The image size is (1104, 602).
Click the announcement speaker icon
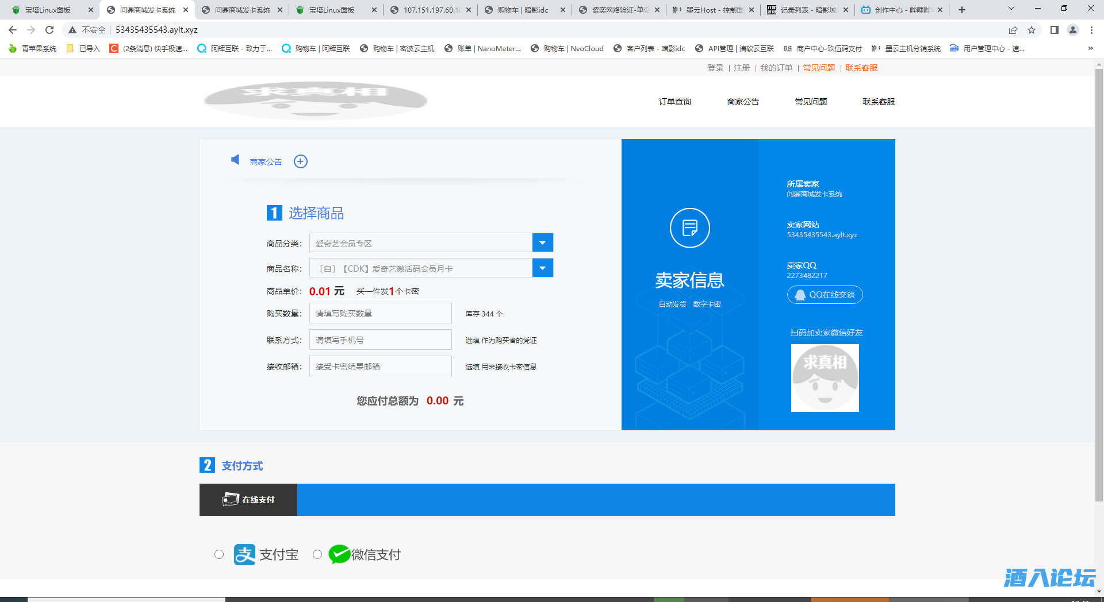point(235,161)
